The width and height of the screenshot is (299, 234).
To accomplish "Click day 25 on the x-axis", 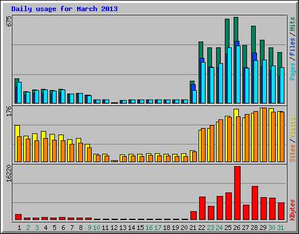I will coord(228,228).
